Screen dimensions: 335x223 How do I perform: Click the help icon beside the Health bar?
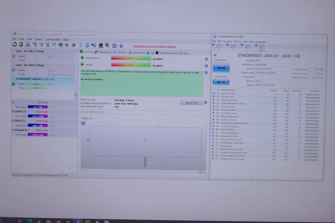(x=206, y=66)
